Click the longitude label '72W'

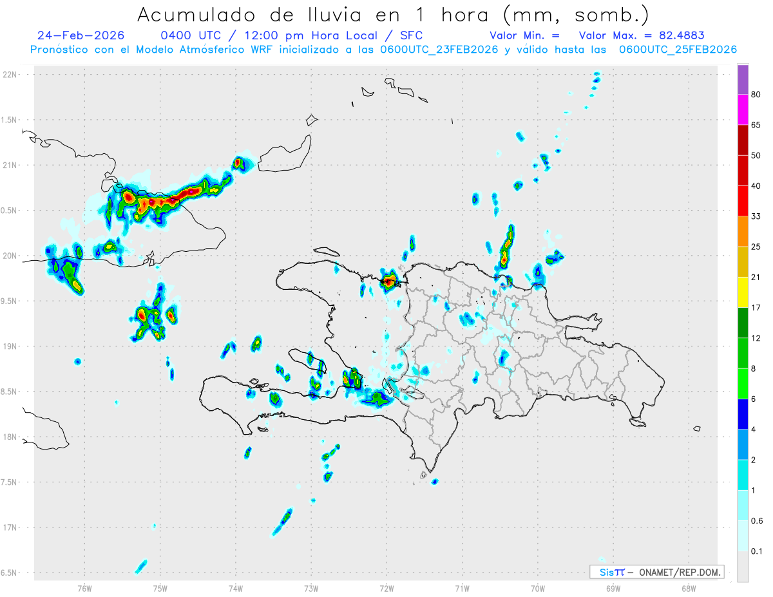387,588
